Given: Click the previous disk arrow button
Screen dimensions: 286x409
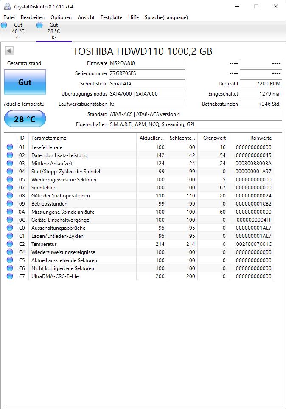Looking at the screenshot, I should (x=9, y=51).
